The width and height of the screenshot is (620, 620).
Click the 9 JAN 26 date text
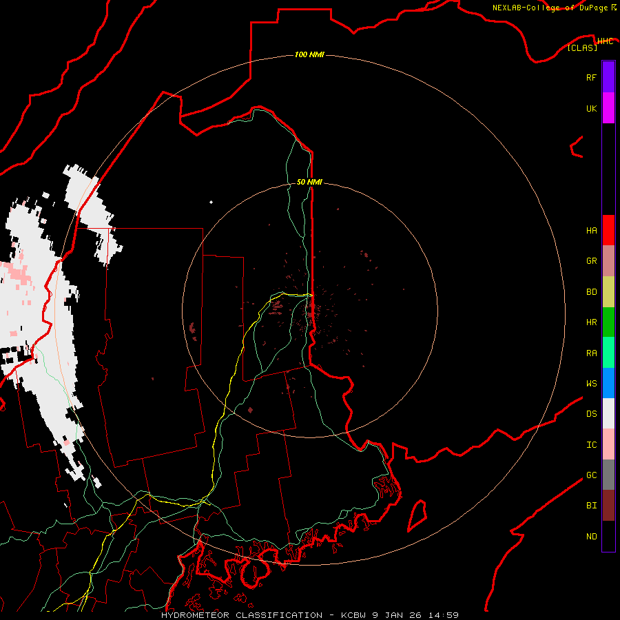397,615
